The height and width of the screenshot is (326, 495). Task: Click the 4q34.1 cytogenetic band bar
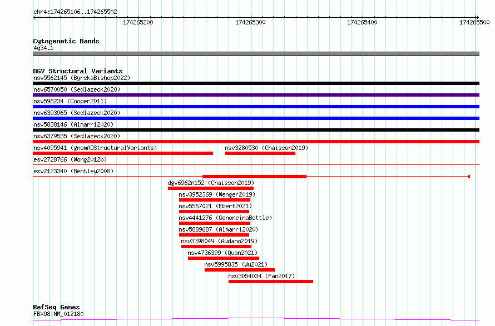click(x=256, y=54)
